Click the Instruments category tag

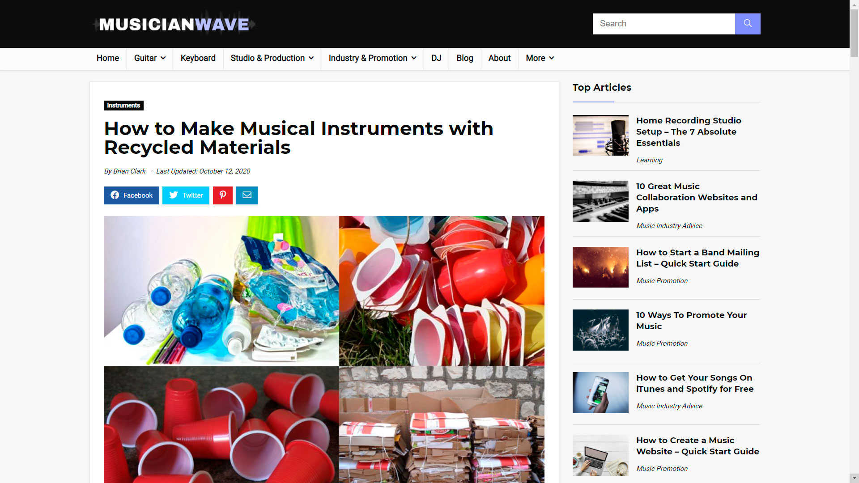pyautogui.click(x=123, y=106)
